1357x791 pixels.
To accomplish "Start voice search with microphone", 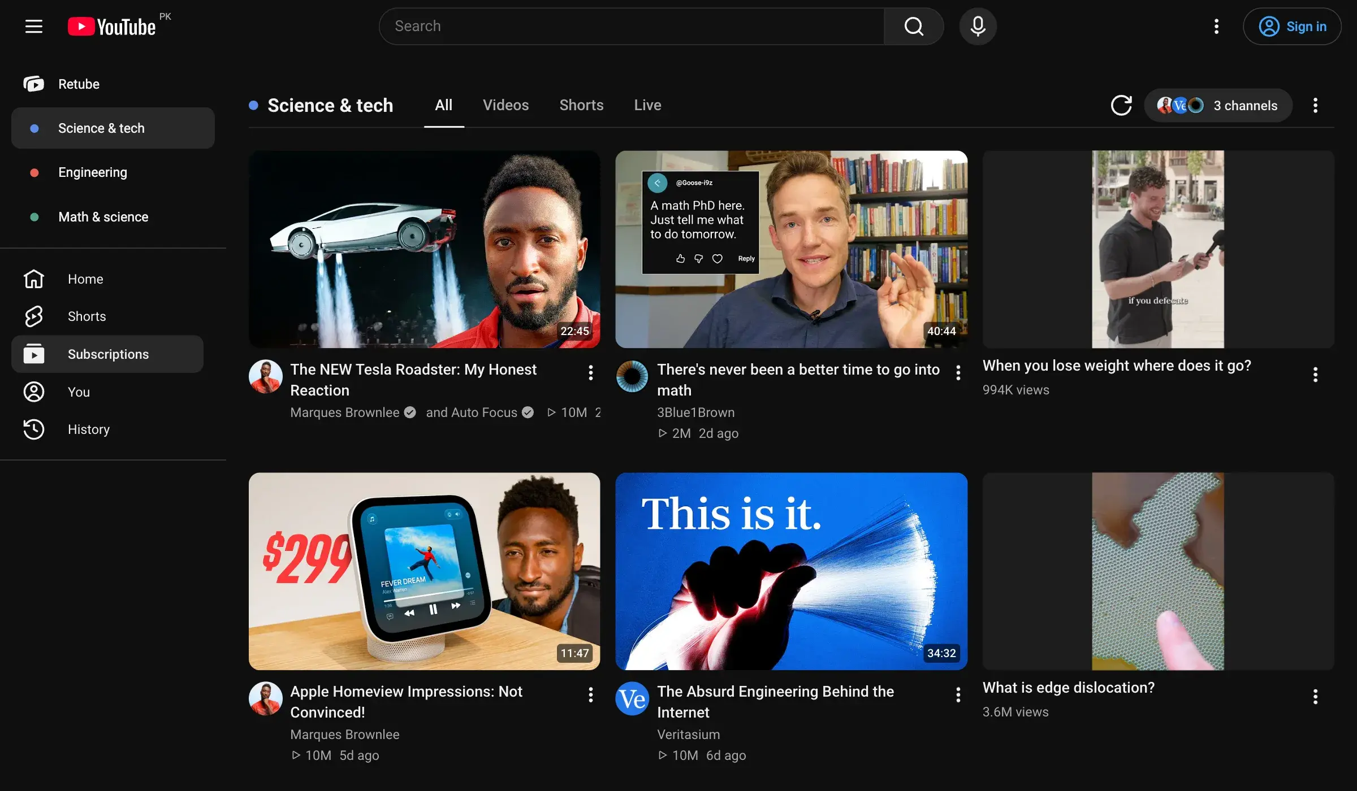I will (978, 26).
